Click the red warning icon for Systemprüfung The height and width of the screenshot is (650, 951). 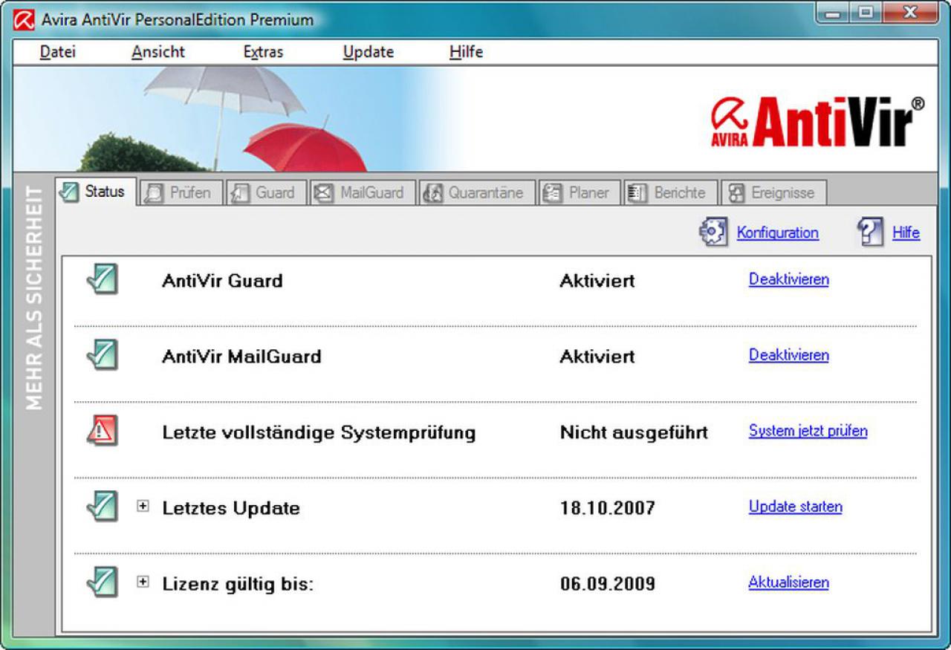(x=102, y=430)
